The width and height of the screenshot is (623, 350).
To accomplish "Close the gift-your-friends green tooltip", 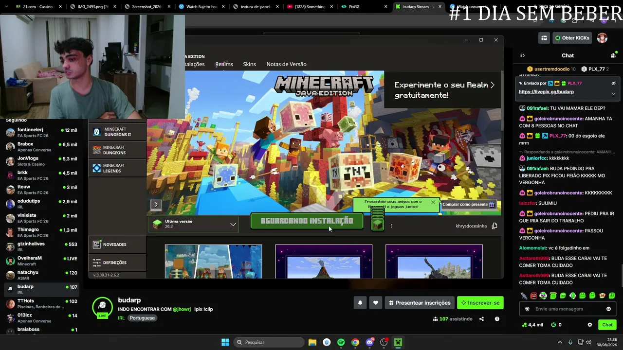I will tap(433, 202).
